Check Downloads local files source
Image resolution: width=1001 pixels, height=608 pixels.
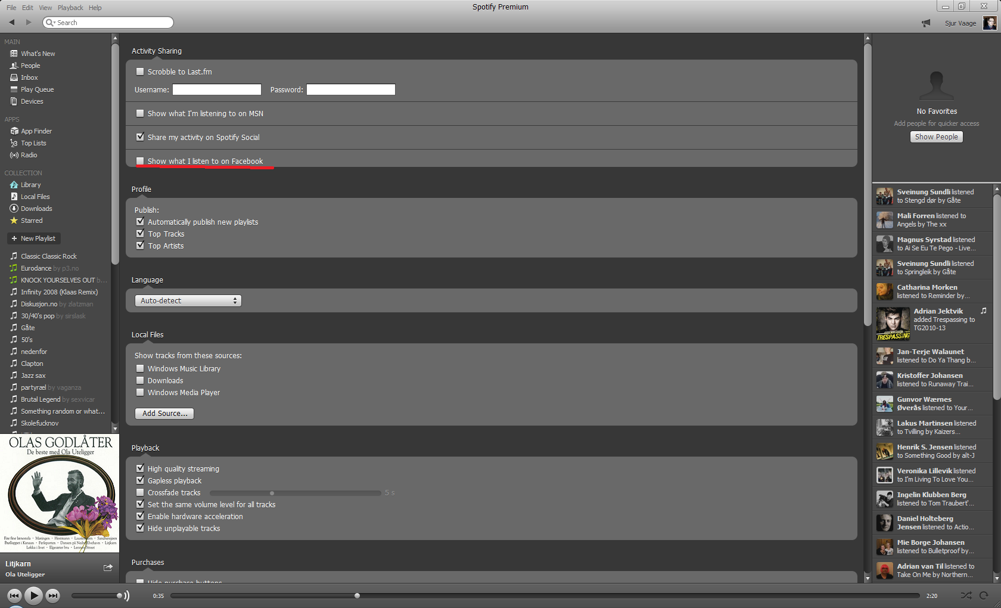pos(140,380)
